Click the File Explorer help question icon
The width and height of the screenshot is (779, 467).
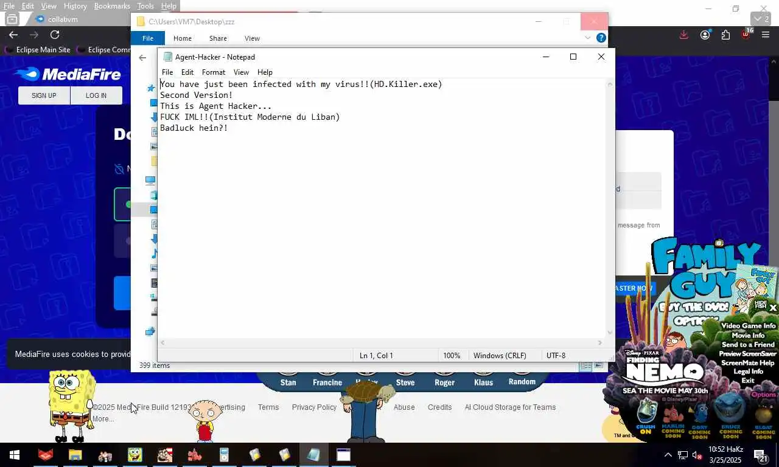(601, 38)
